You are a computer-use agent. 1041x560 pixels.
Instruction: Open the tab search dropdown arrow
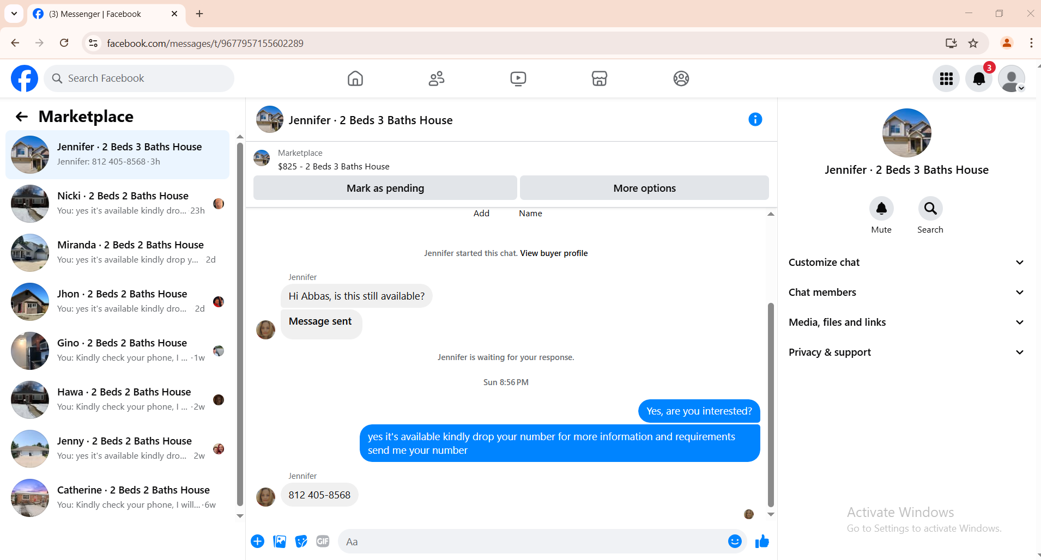click(14, 14)
